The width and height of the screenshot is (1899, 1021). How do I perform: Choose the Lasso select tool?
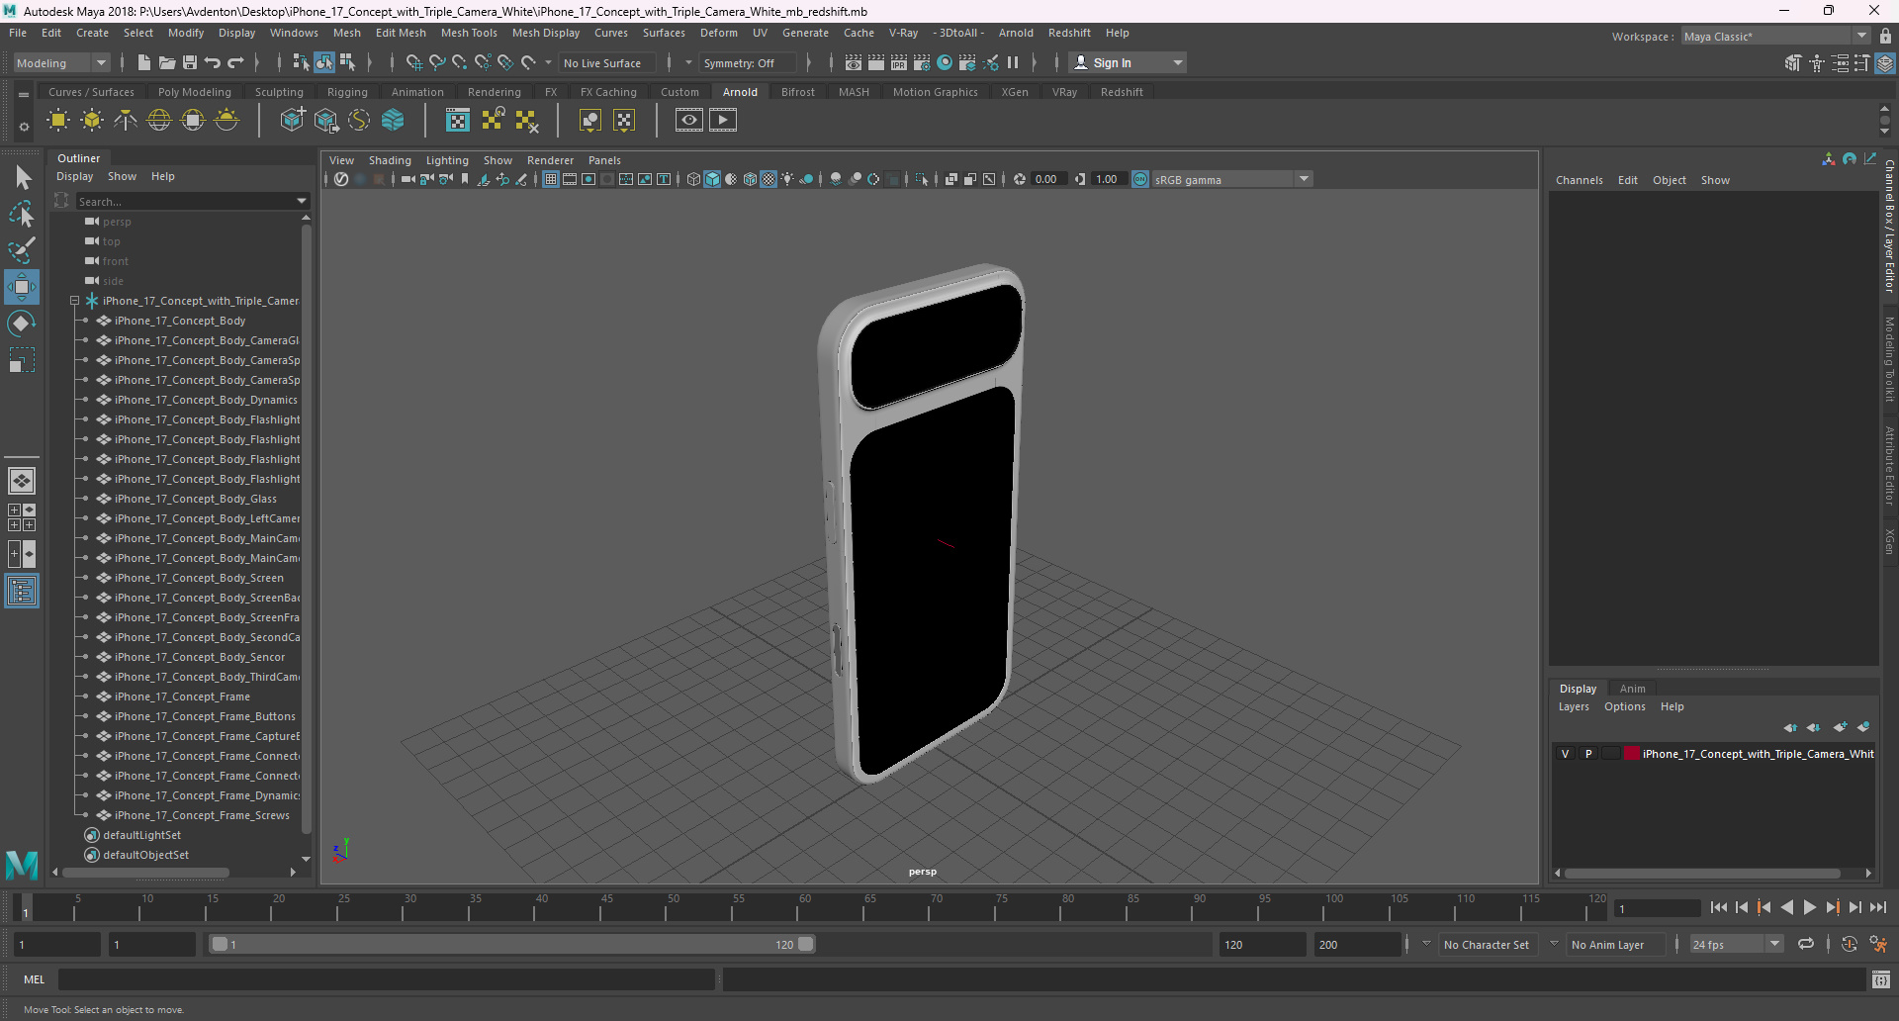(x=22, y=214)
